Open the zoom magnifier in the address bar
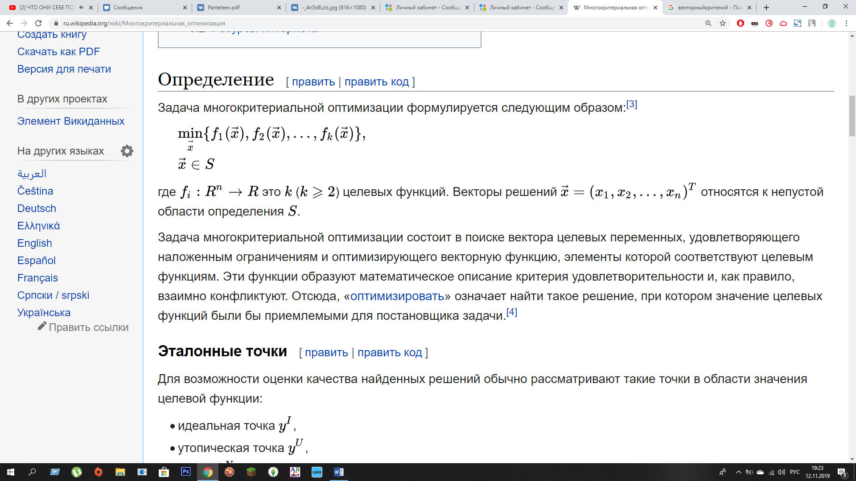 (708, 23)
